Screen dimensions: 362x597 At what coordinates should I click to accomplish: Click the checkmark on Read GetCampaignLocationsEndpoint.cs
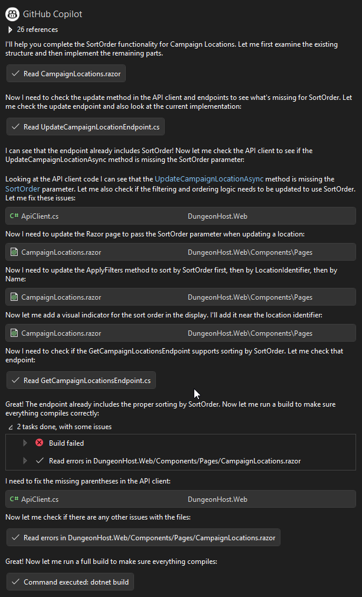coord(15,381)
